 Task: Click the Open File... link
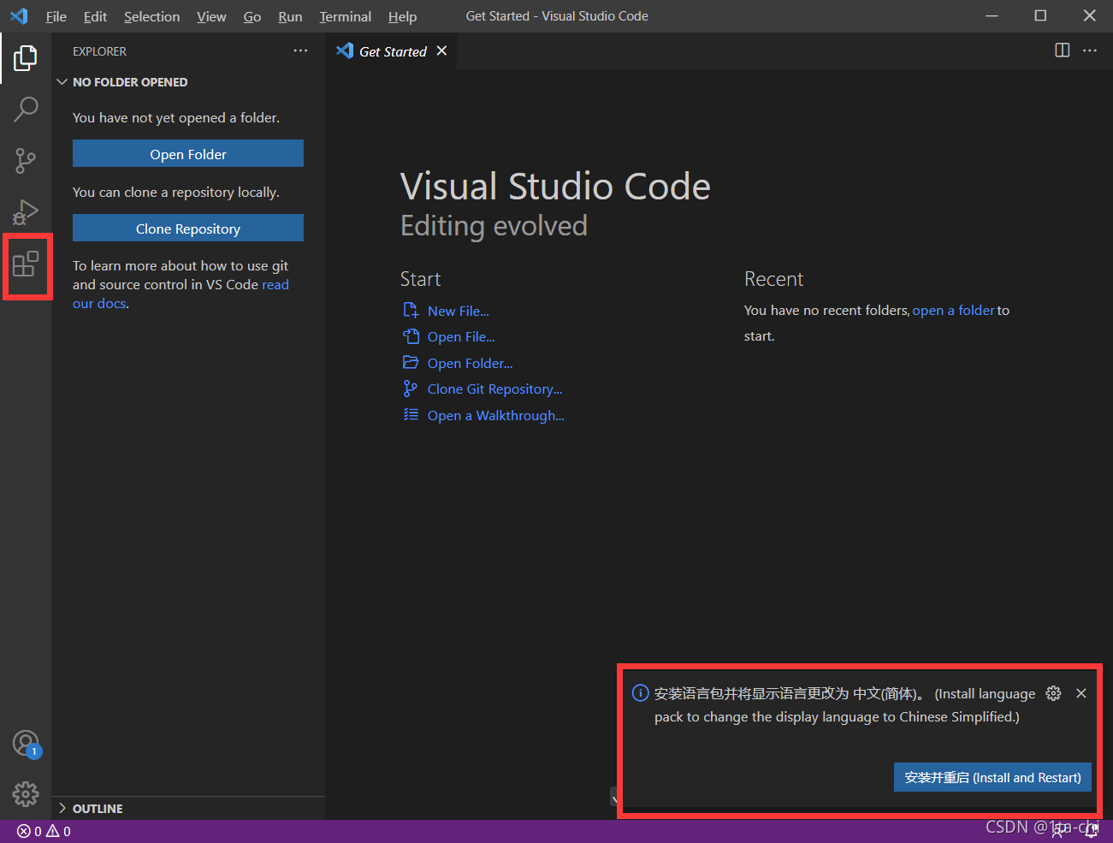[x=461, y=336]
